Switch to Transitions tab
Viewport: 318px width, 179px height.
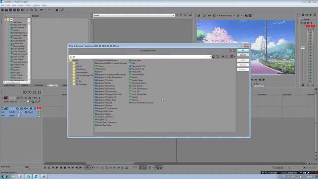[39, 85]
